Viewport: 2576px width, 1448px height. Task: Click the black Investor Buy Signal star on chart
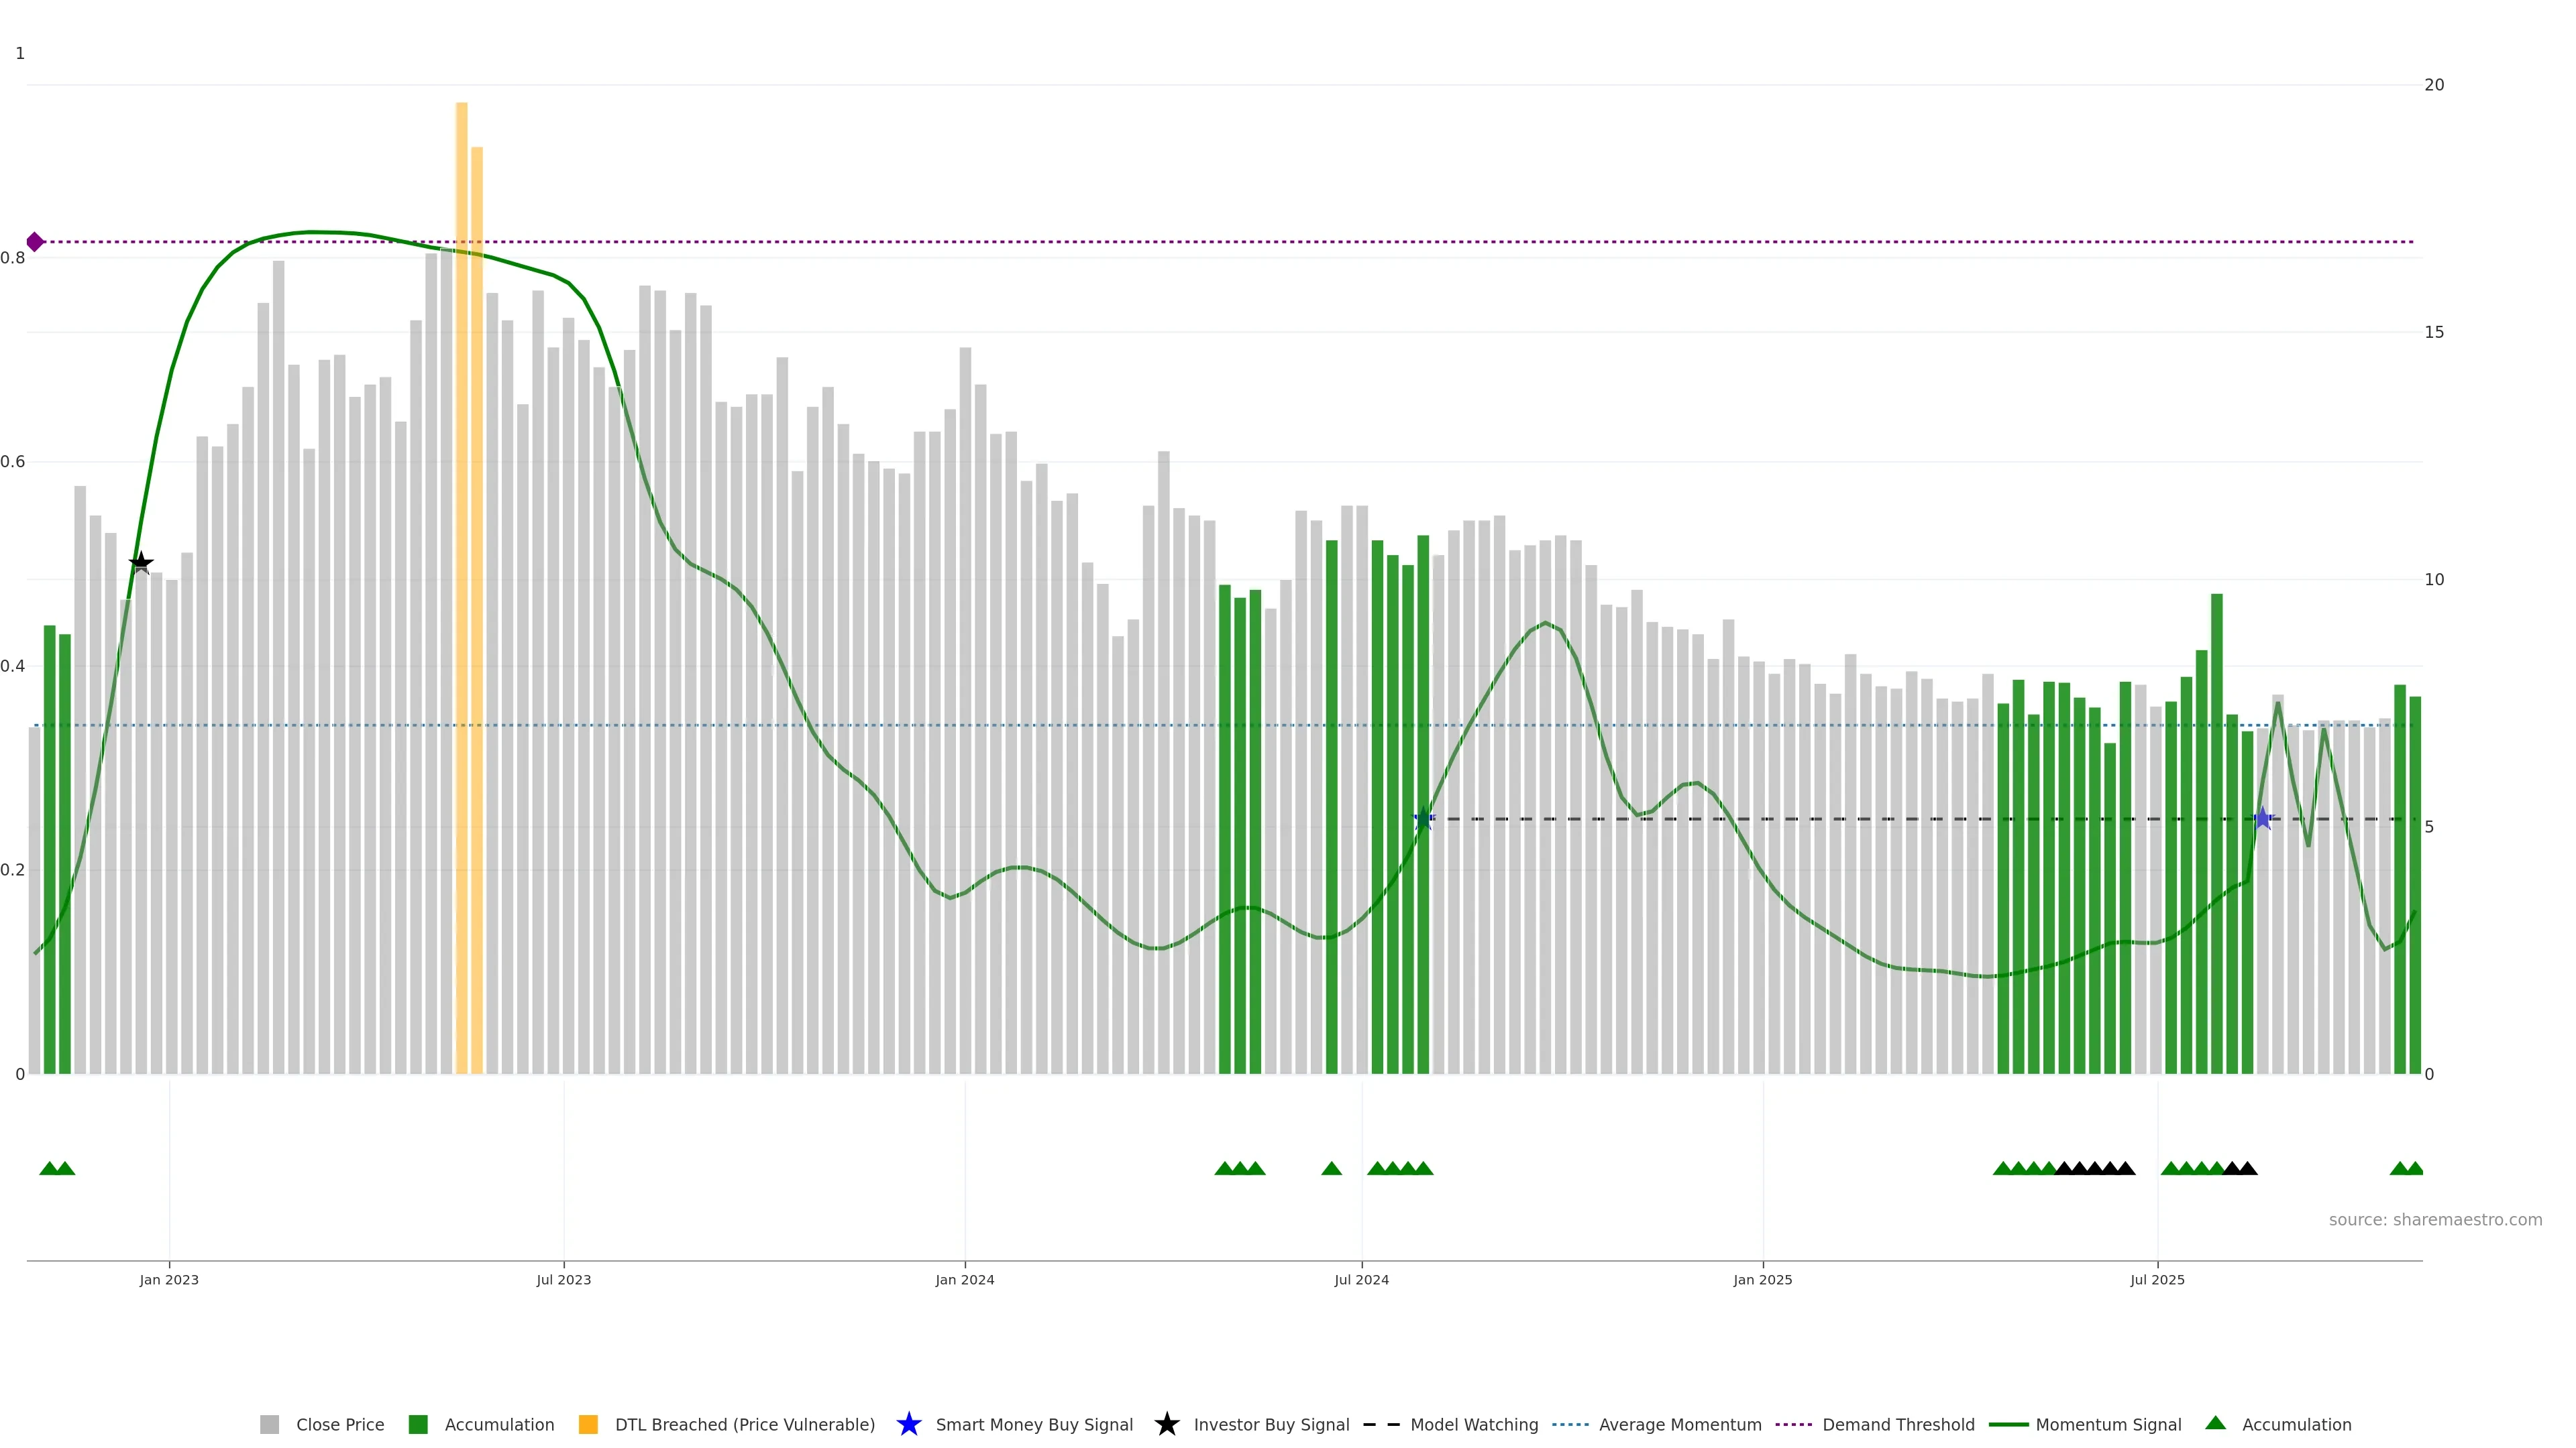click(x=141, y=562)
